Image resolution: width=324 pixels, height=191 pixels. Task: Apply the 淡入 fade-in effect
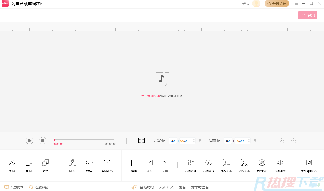click(149, 165)
